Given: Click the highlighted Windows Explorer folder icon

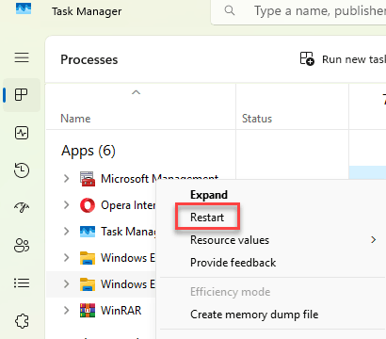Looking at the screenshot, I should [88, 284].
